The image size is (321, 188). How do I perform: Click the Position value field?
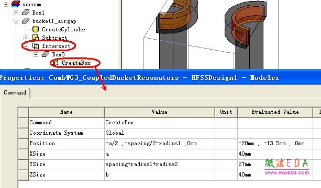point(160,144)
